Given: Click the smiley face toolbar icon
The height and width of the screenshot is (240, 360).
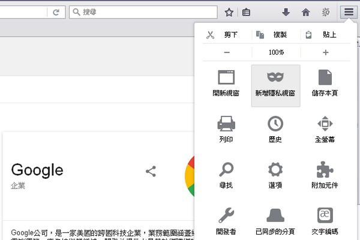Looking at the screenshot, I should (326, 12).
